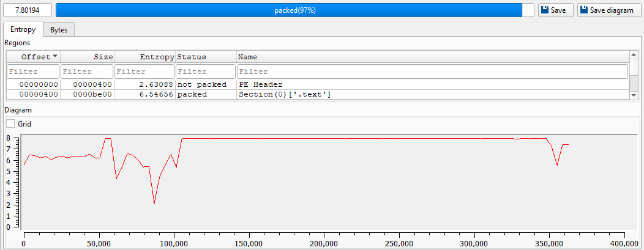Image resolution: width=644 pixels, height=250 pixels.
Task: Click the floppy icon on Save diagram
Action: pos(584,10)
